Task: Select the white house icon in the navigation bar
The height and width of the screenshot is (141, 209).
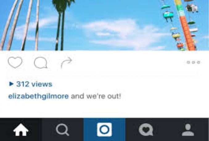Action: point(21,130)
